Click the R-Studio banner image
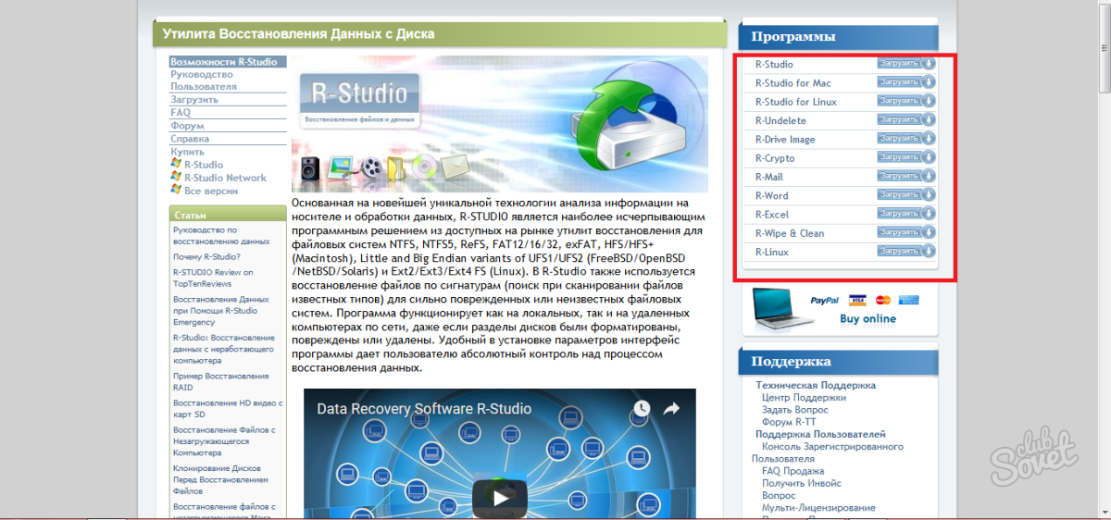 click(500, 124)
